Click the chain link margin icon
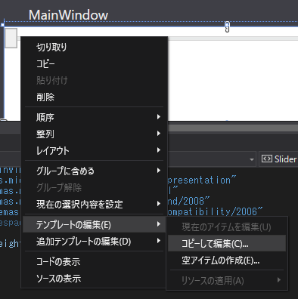This screenshot has height=299, width=298. (x=227, y=27)
